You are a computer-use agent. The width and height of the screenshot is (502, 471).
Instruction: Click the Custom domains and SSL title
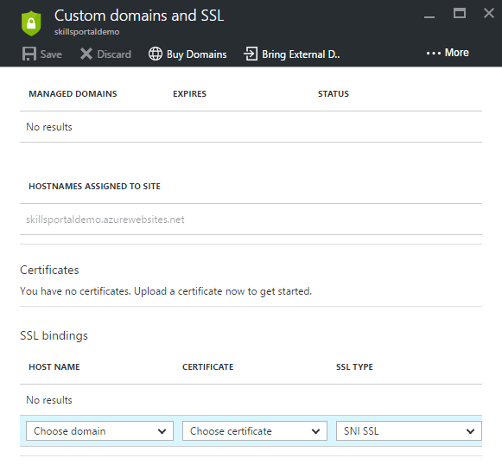point(139,16)
